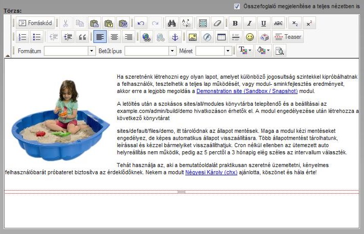
Task: Open the Négyesi Károly (chx) link
Action: coord(211,172)
